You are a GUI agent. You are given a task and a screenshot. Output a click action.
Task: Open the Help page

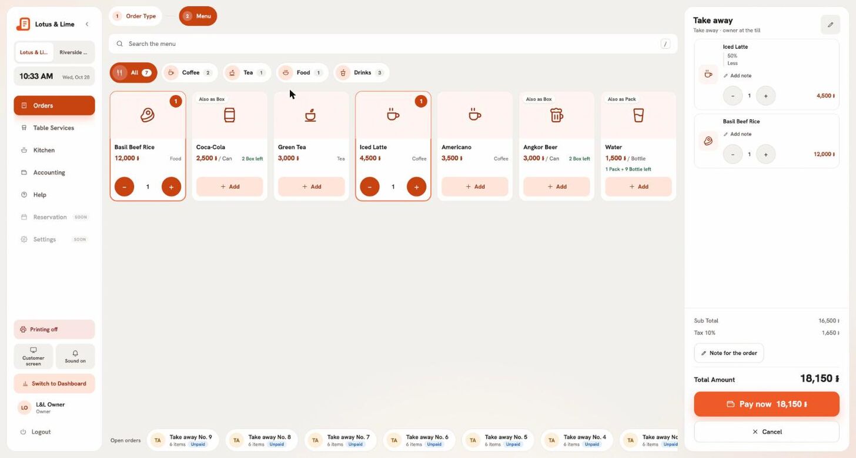(x=54, y=195)
